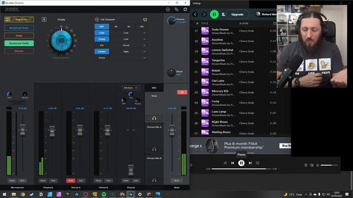
Task: Click the Upgrade button in Spotify
Action: [x=237, y=14]
